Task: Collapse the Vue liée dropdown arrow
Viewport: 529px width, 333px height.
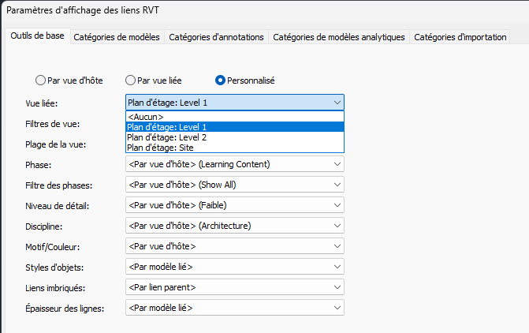Action: coord(337,103)
